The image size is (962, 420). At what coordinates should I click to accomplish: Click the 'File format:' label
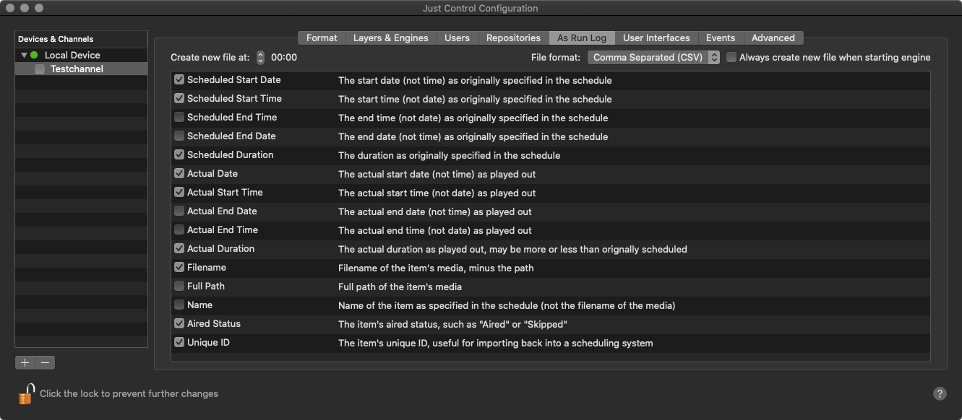[x=556, y=57]
